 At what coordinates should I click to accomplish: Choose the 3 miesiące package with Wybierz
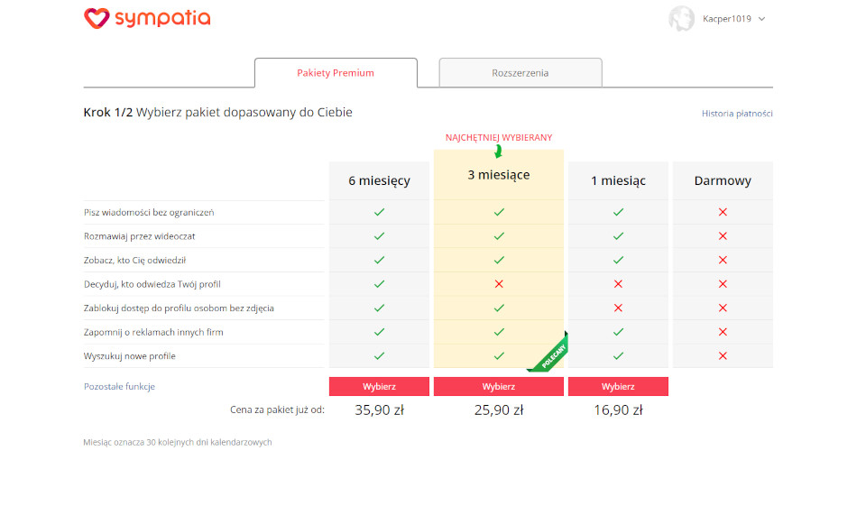[499, 386]
